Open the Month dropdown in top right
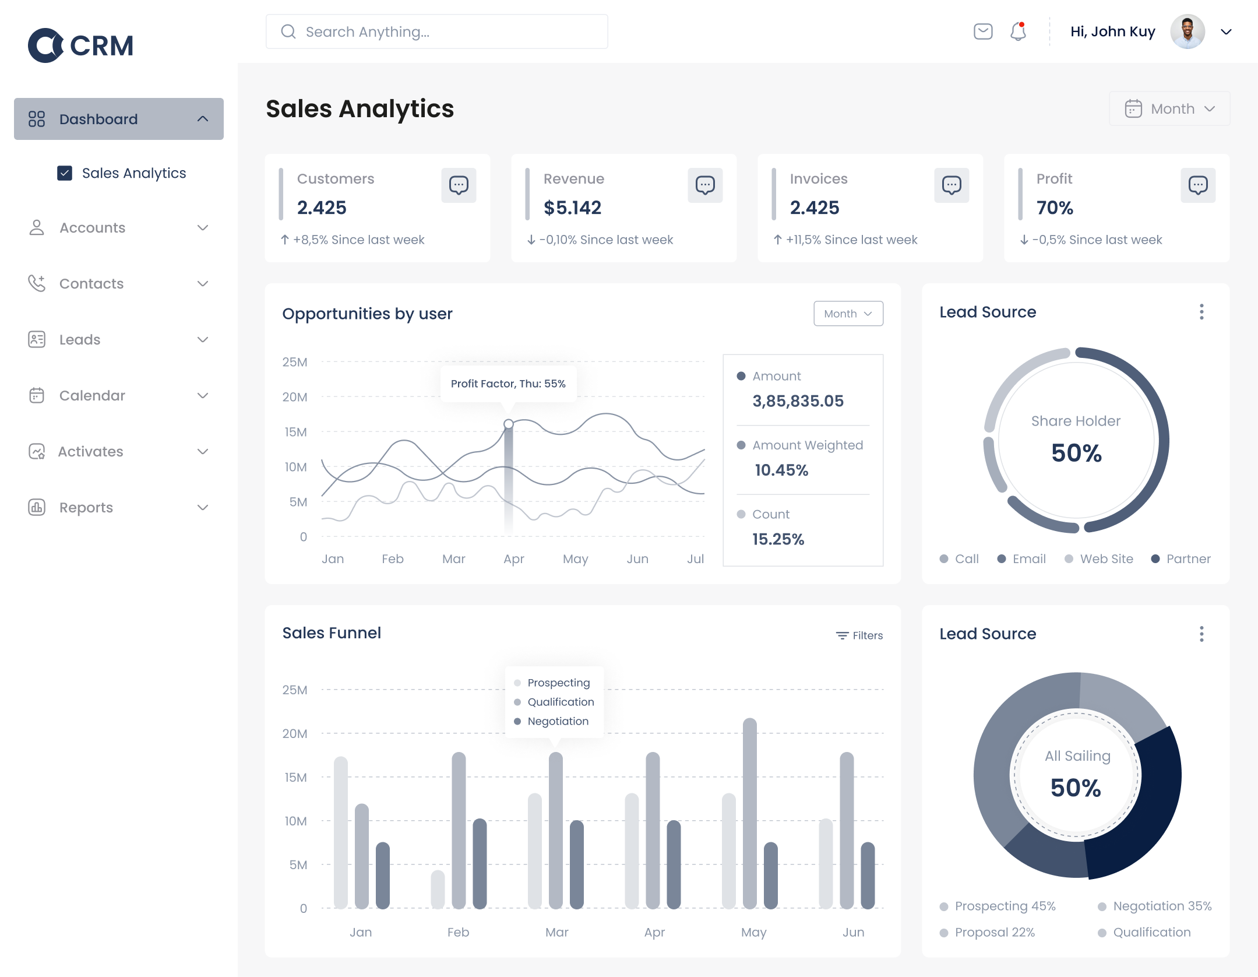 pyautogui.click(x=1169, y=108)
